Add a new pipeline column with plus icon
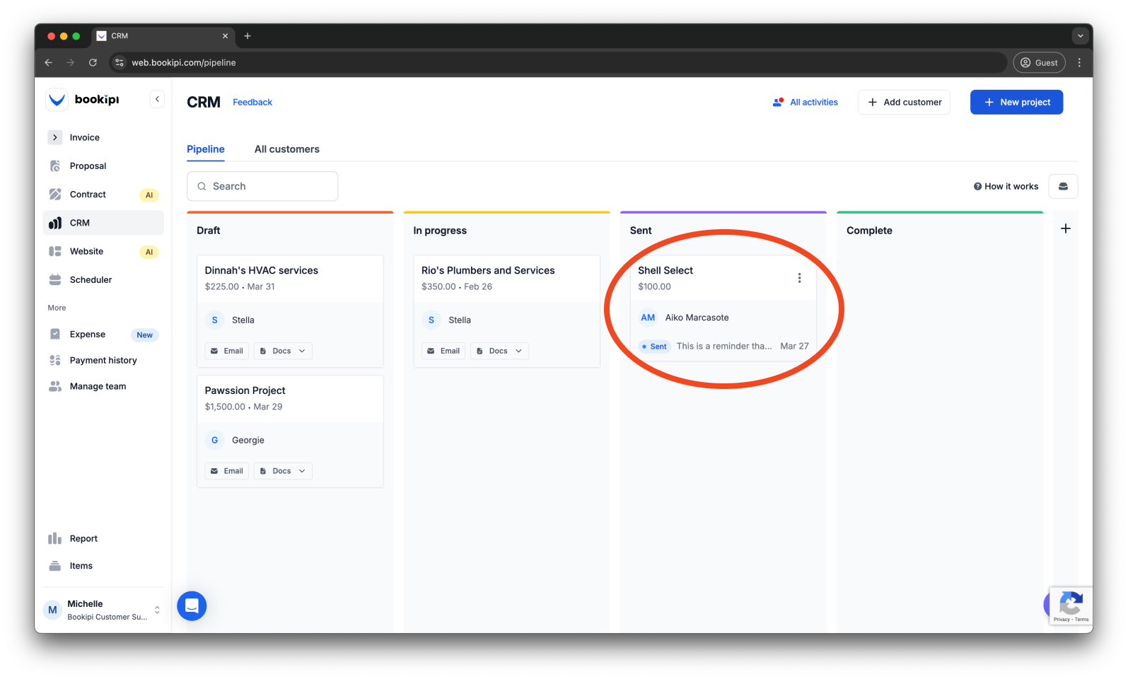This screenshot has width=1128, height=679. click(x=1066, y=228)
